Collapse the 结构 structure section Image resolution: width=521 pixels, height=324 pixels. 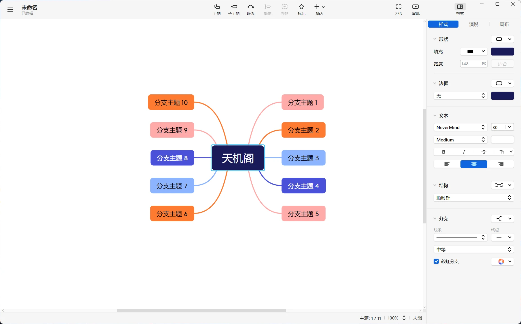[x=435, y=185]
